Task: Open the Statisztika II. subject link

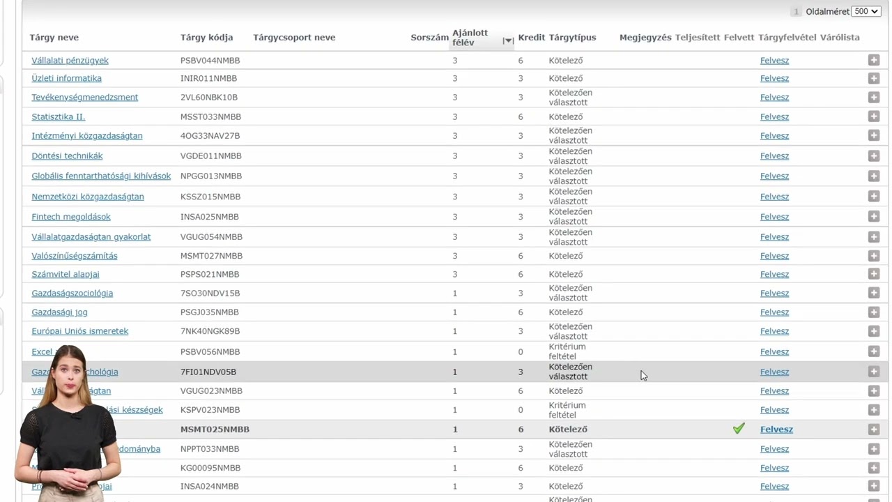Action: 58,116
